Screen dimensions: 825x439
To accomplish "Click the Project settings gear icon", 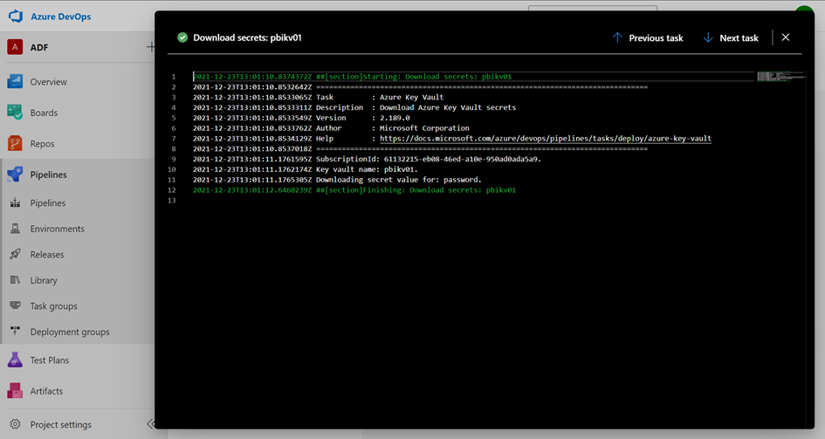I will (15, 424).
